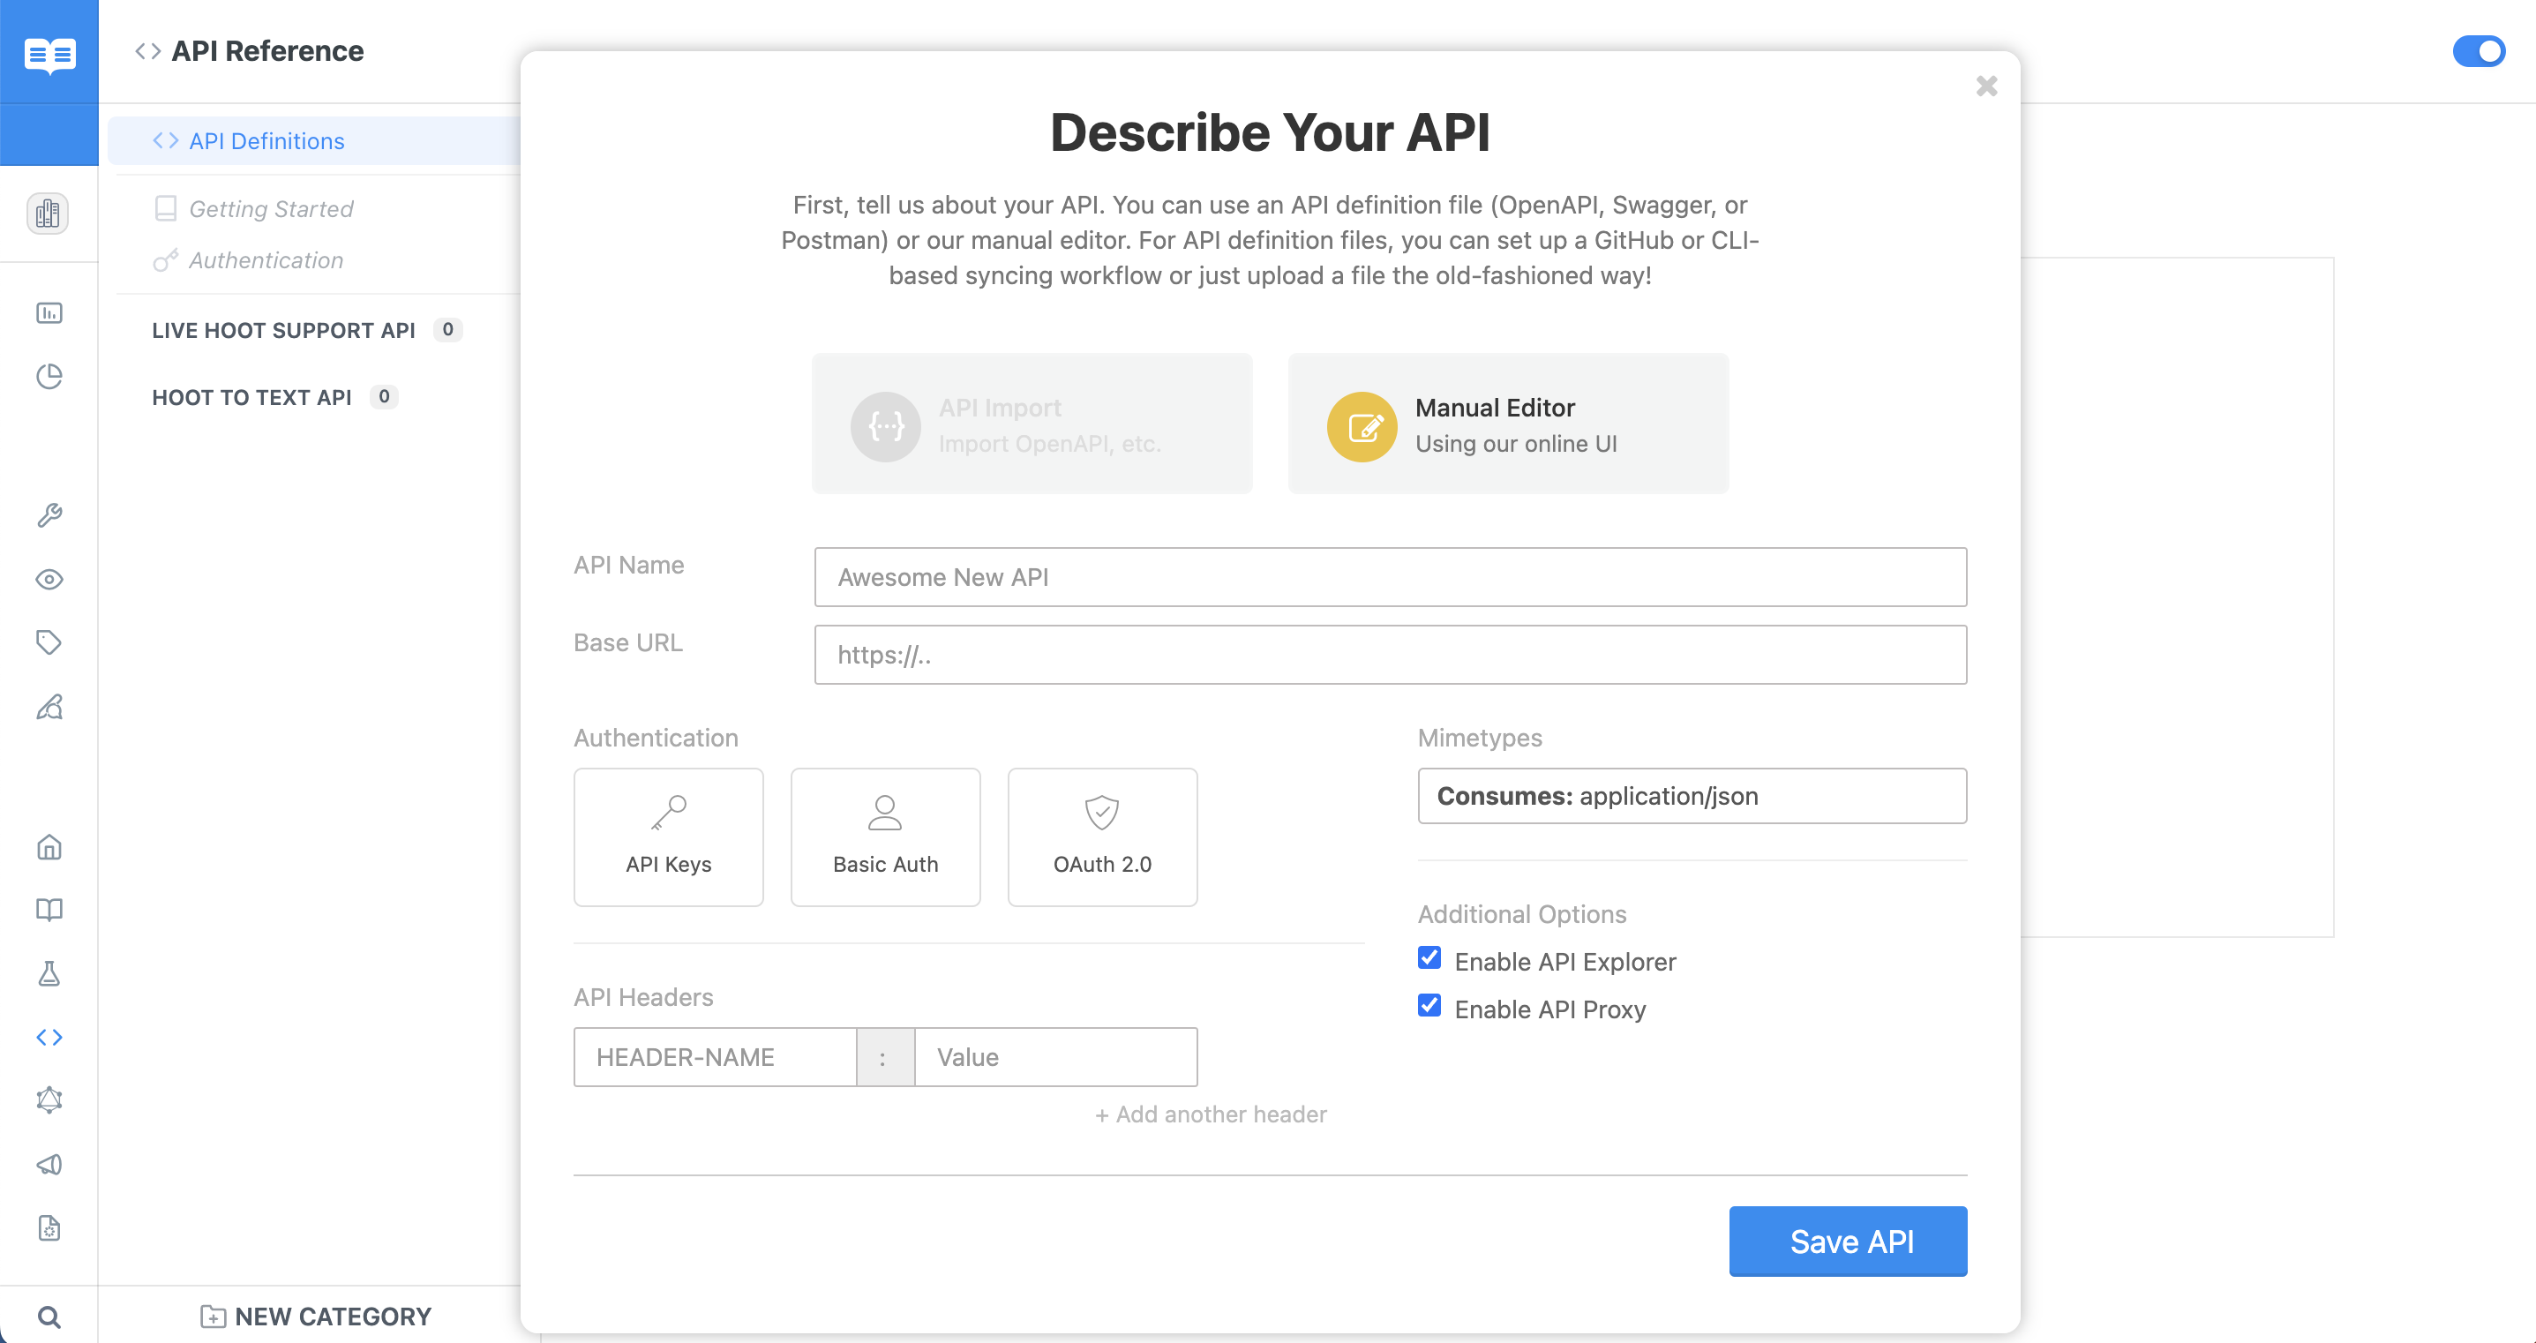Viewport: 2536px width, 1343px height.
Task: Click the wrench icon in sidebar
Action: tap(49, 515)
